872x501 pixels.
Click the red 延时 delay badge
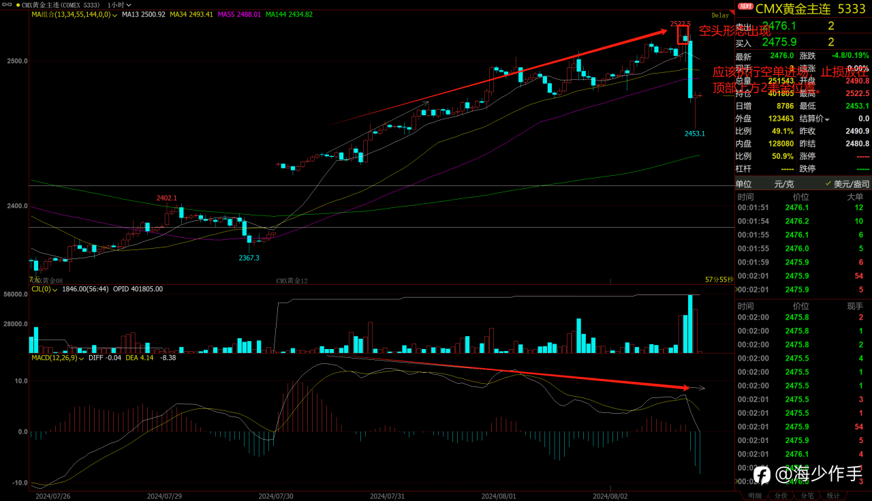pyautogui.click(x=746, y=7)
